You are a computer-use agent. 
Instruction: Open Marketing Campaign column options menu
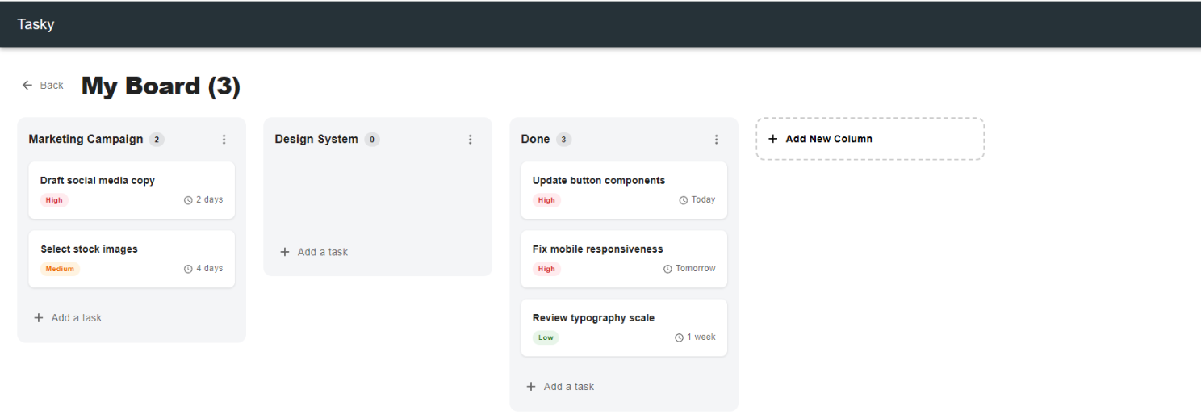(x=224, y=140)
